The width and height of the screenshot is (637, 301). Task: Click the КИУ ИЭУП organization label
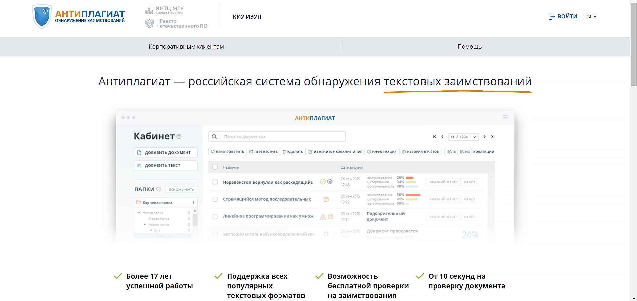(x=247, y=17)
